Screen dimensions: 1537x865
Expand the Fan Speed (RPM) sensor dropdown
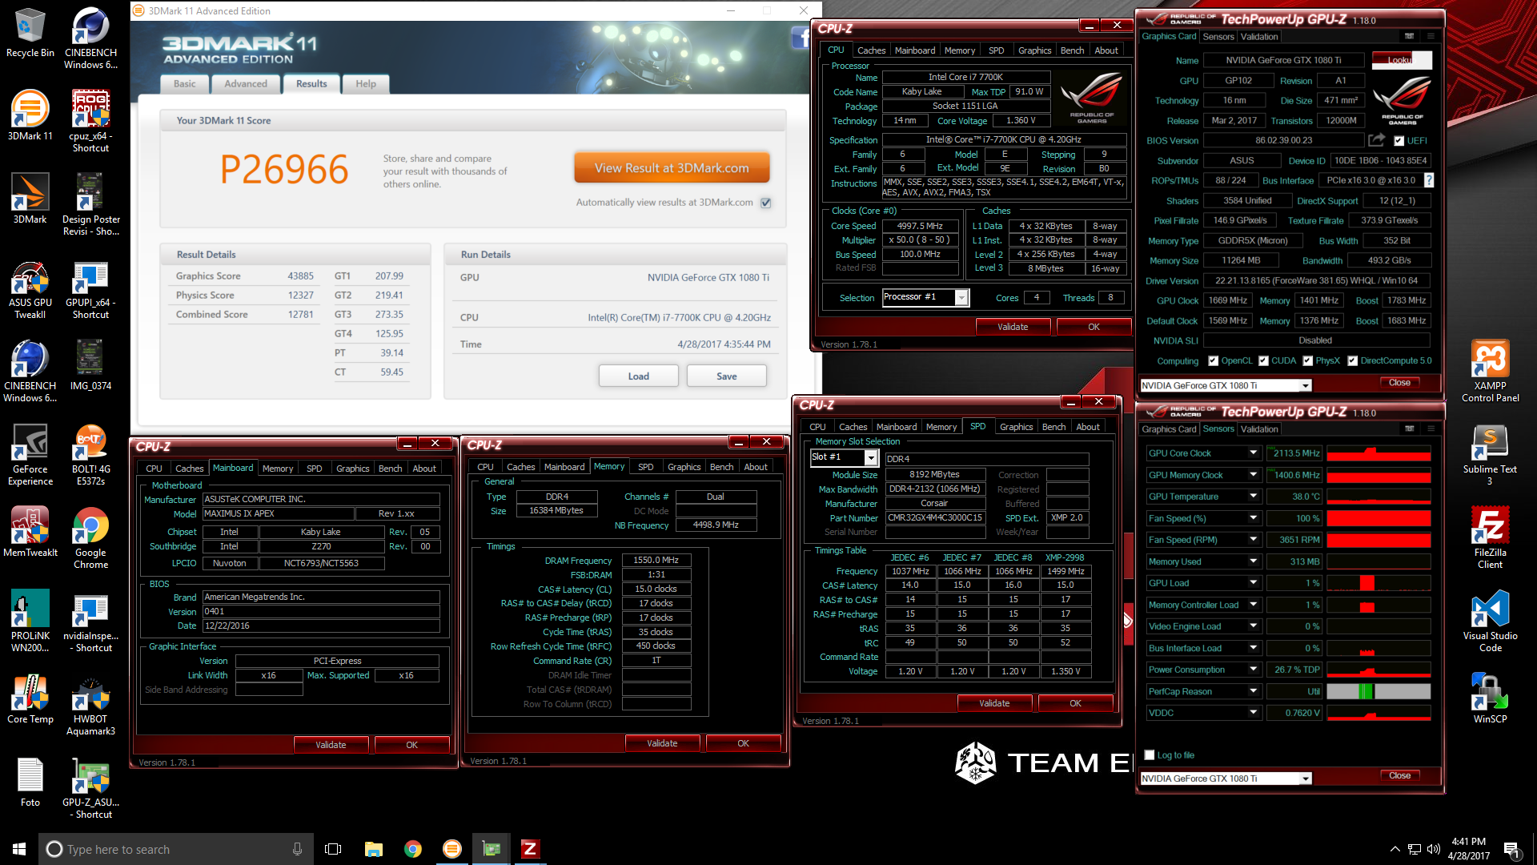pyautogui.click(x=1254, y=540)
